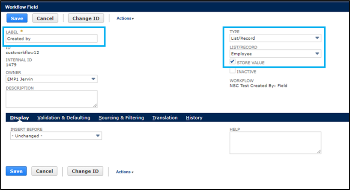
Task: Click the Label field containing Created by
Action: [51, 38]
